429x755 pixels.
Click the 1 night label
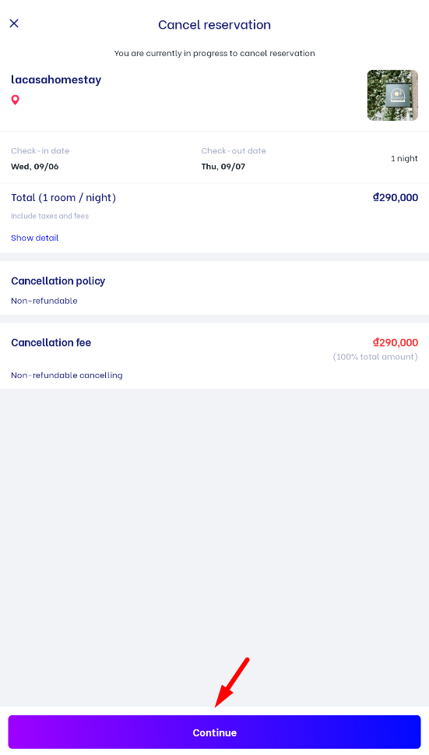[404, 158]
